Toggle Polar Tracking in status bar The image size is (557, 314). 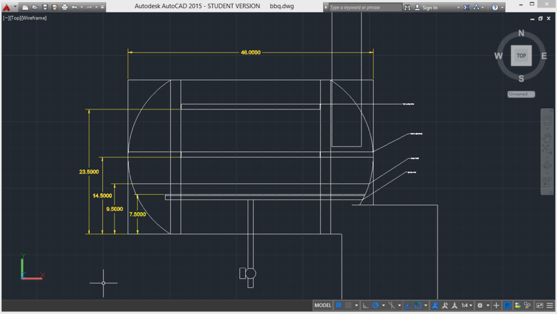point(375,305)
